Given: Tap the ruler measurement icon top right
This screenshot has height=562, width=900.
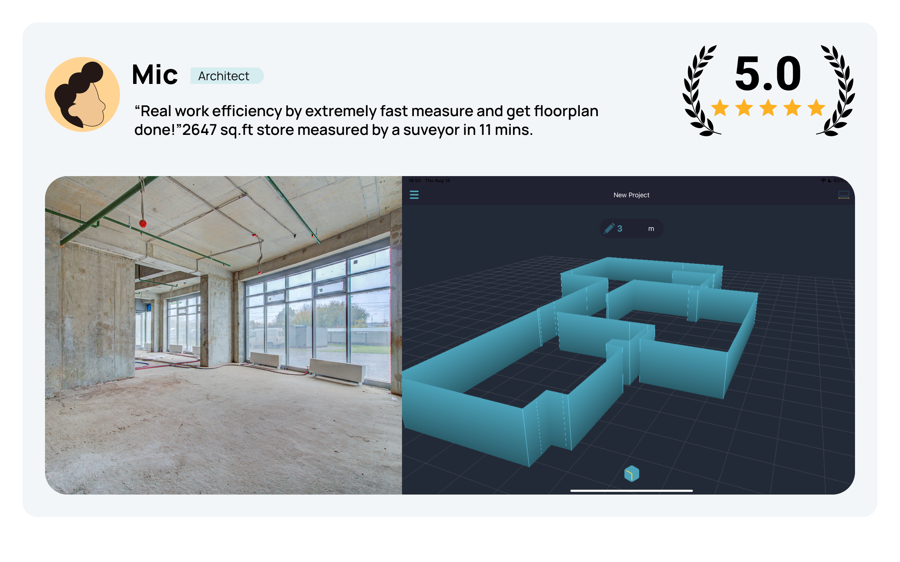Looking at the screenshot, I should coord(843,195).
